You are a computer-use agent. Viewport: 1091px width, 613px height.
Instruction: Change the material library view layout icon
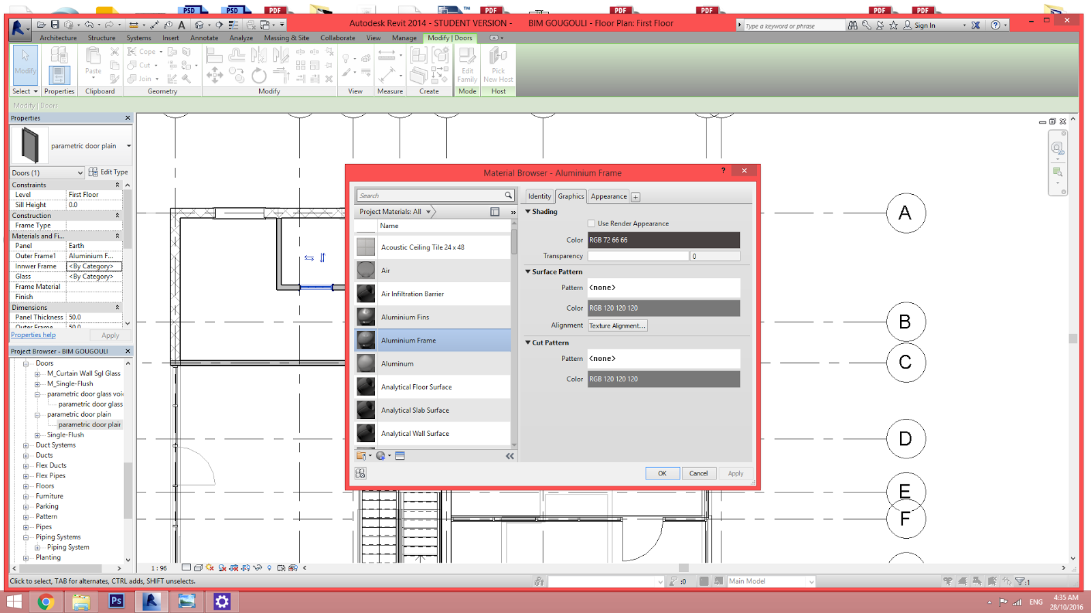[x=495, y=212]
